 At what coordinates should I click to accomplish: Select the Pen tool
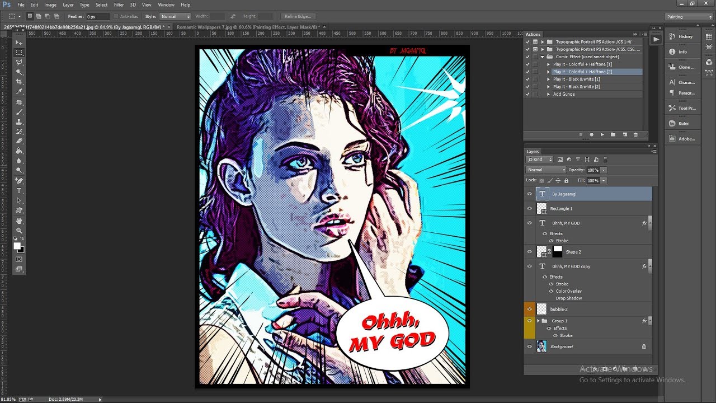click(19, 181)
